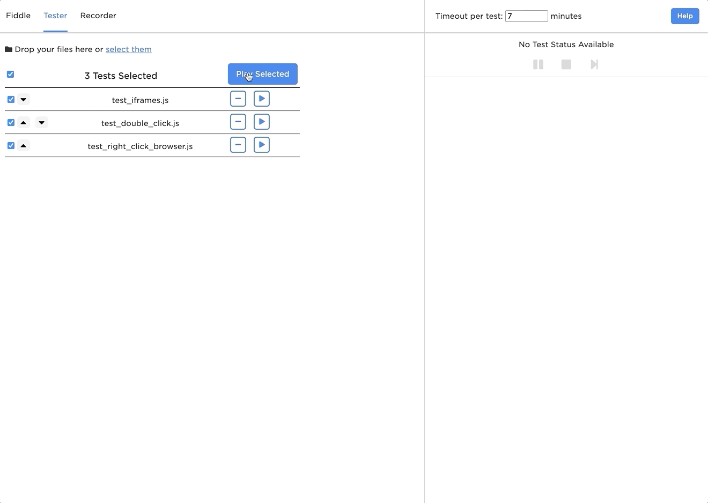Remove test_iframes.js using its minus icon
This screenshot has width=708, height=503.
point(238,99)
